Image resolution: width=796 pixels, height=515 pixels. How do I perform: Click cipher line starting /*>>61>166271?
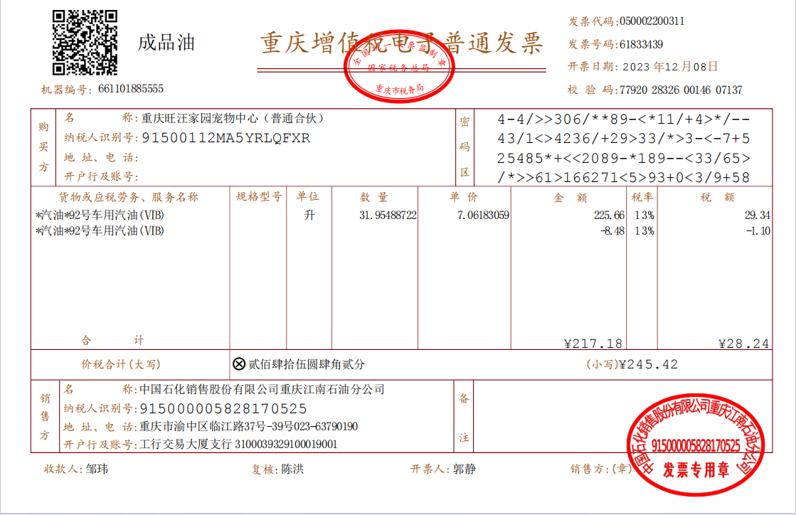(623, 178)
